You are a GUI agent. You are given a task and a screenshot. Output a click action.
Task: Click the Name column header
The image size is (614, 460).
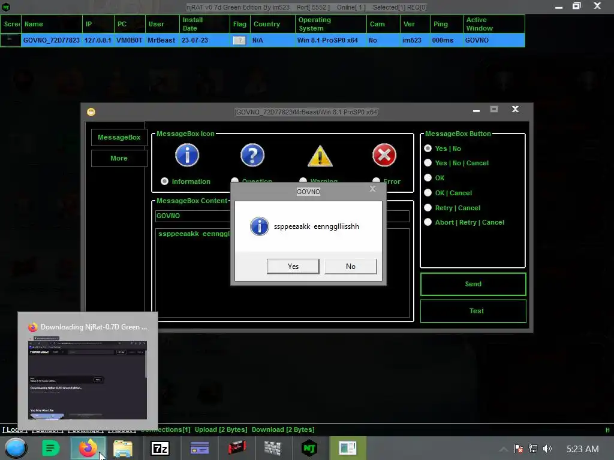coord(52,24)
